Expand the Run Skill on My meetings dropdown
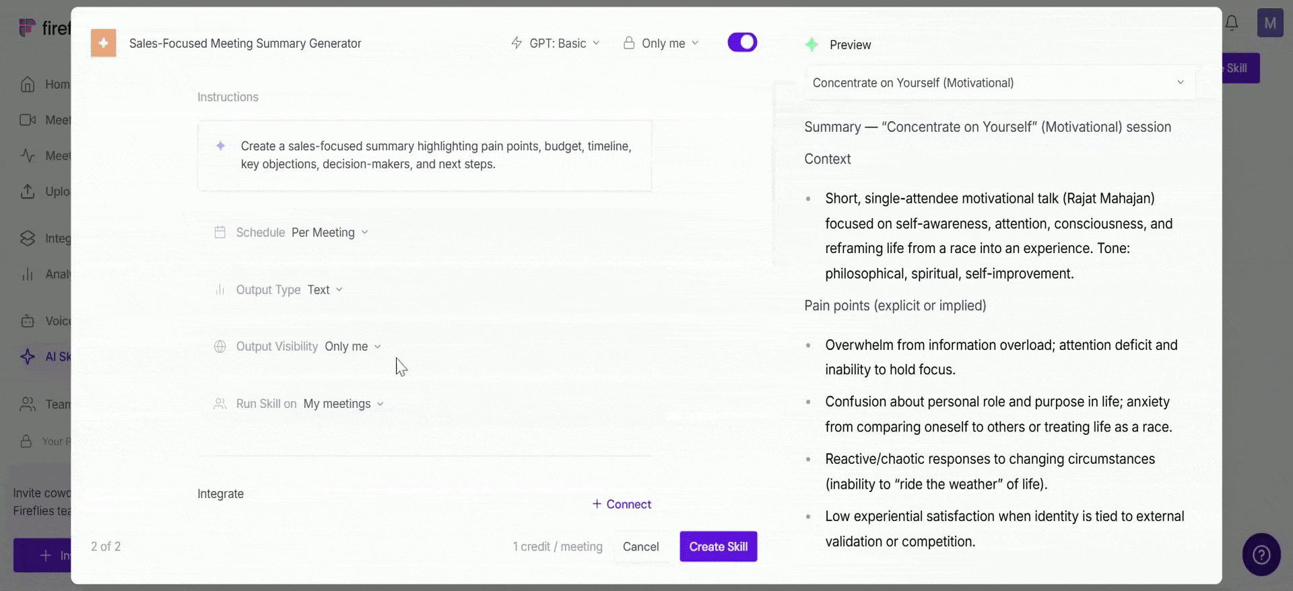Image resolution: width=1293 pixels, height=591 pixels. (343, 404)
